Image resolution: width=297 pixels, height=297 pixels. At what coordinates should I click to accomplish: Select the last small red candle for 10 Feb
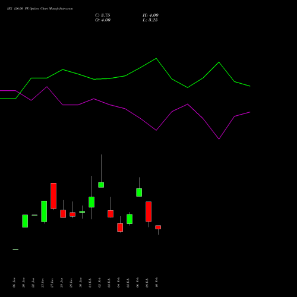pos(158,227)
